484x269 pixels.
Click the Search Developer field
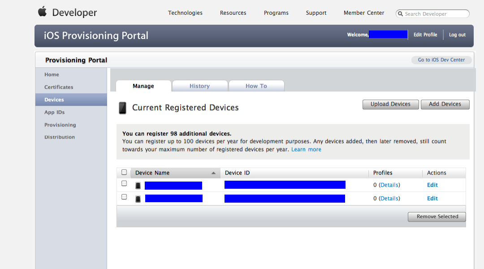[x=435, y=14]
